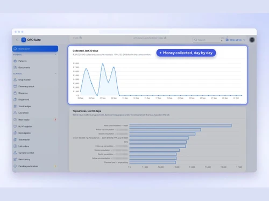Click the Lab orders icon
This screenshot has height=201, width=269.
point(15,146)
